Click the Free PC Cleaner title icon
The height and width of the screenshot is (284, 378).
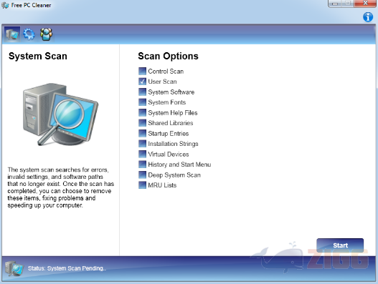pyautogui.click(x=5, y=5)
